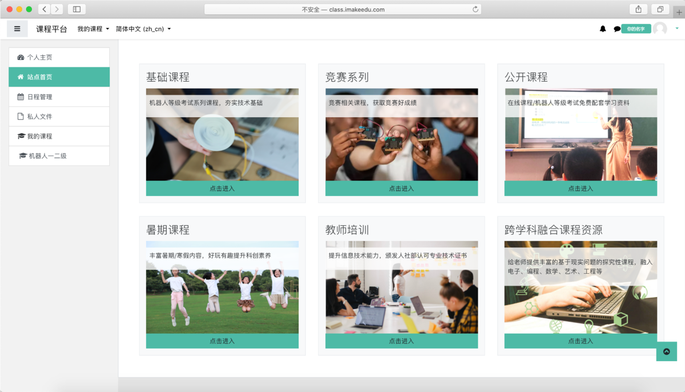Open 私人文件 in the sidebar
Image resolution: width=685 pixels, height=392 pixels.
pyautogui.click(x=59, y=117)
